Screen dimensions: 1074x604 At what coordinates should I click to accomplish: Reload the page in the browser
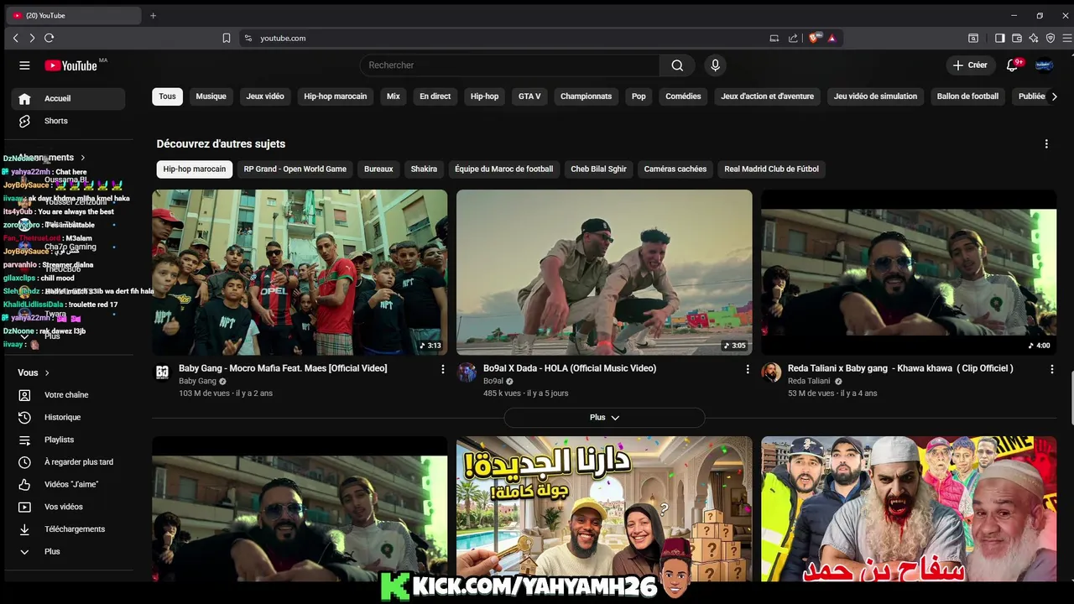click(x=49, y=38)
